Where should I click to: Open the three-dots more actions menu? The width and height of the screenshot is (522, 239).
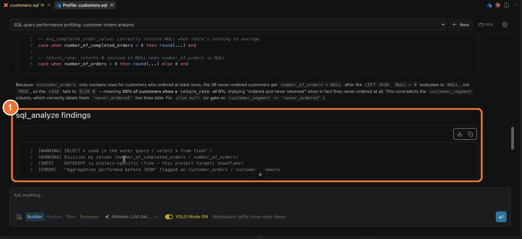515,5
